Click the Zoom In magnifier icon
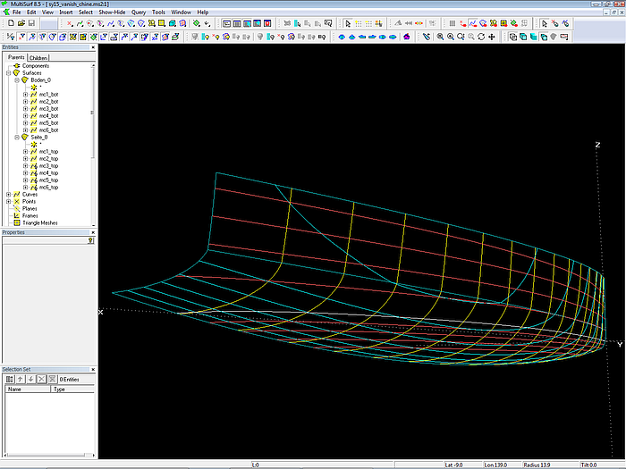 (449, 37)
